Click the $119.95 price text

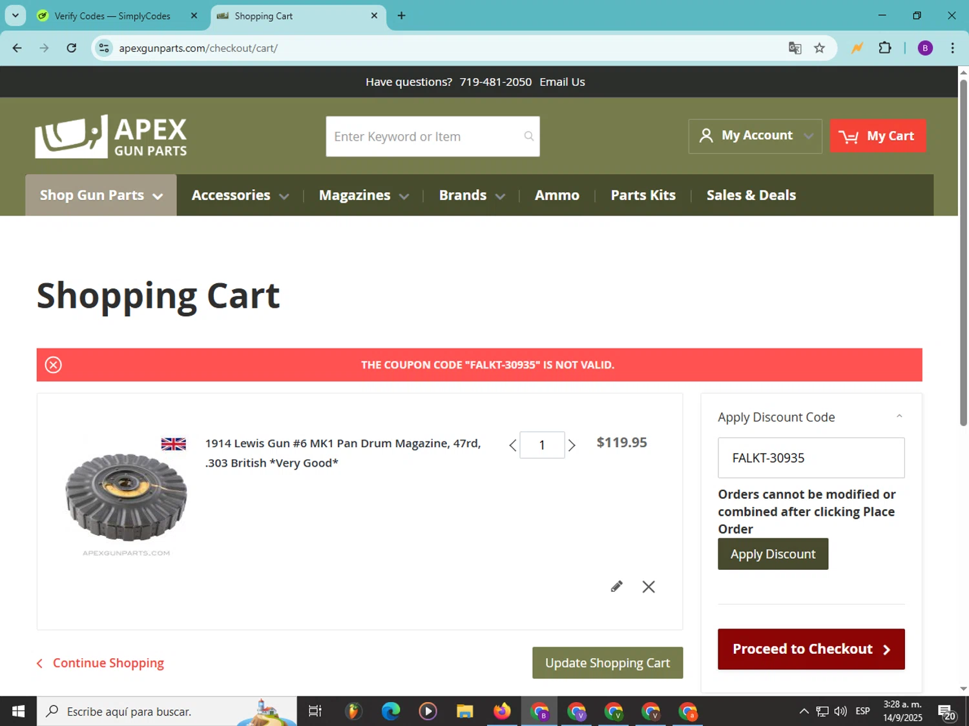click(621, 443)
